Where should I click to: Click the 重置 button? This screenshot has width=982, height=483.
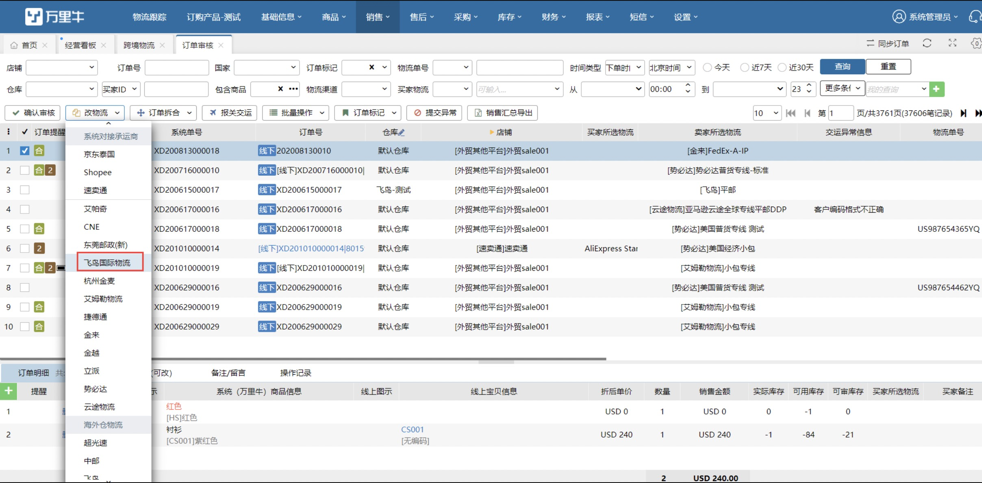click(888, 67)
